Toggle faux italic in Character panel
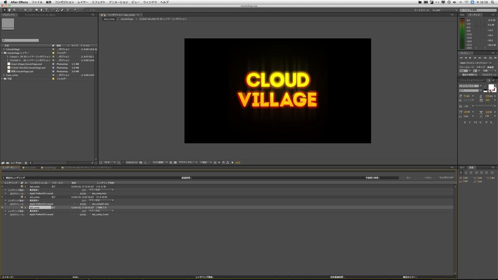The image size is (498, 280). tap(470, 122)
